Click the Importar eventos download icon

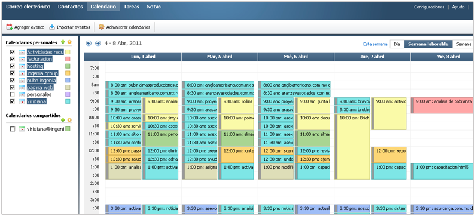[x=52, y=27]
